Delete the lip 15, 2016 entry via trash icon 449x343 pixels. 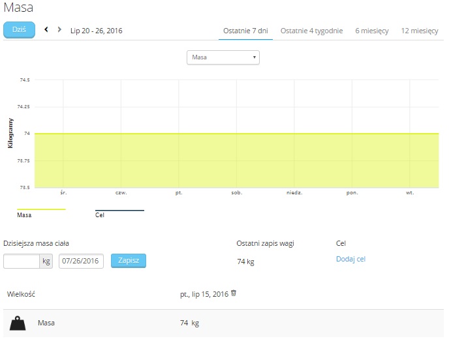234,293
